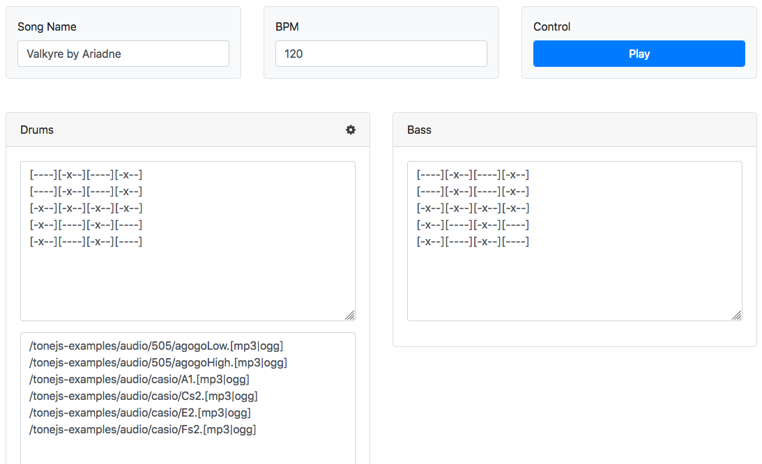Click inside the Song Name field
This screenshot has height=464, width=762.
tap(123, 54)
